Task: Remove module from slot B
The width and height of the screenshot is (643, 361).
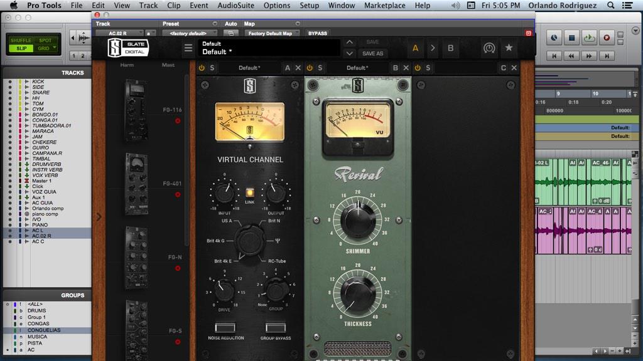Action: [x=406, y=68]
